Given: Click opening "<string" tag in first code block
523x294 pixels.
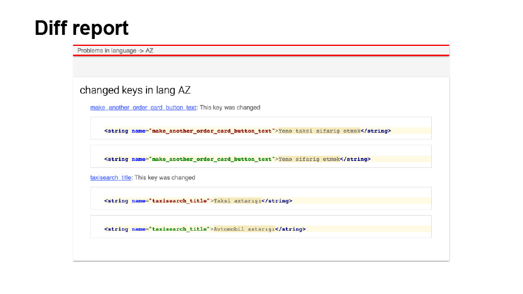Looking at the screenshot, I should [116, 131].
